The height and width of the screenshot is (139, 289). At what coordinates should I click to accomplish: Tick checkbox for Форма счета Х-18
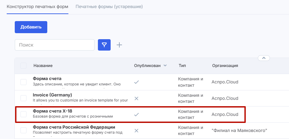point(23,114)
